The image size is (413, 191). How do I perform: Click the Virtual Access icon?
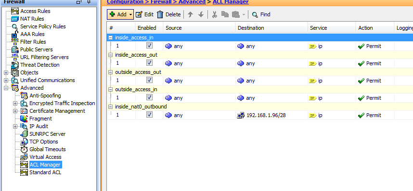tap(24, 157)
